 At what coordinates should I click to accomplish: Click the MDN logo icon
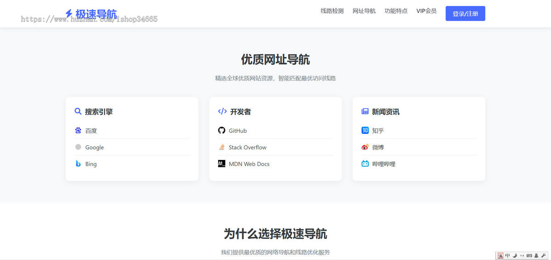(x=222, y=164)
